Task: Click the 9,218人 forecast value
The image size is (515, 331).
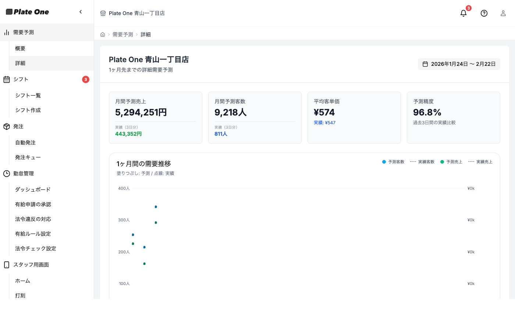Action: click(x=231, y=112)
